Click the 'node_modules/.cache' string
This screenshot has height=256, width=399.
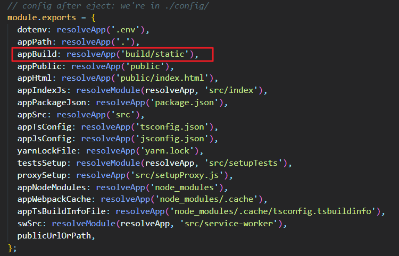pos(206,199)
